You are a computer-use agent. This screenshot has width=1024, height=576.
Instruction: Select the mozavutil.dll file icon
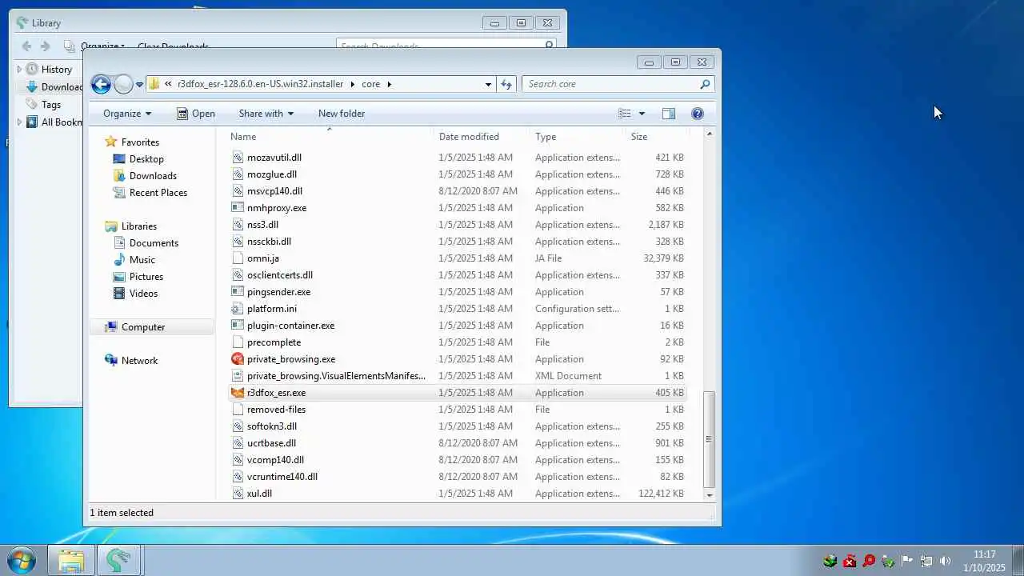tap(238, 158)
